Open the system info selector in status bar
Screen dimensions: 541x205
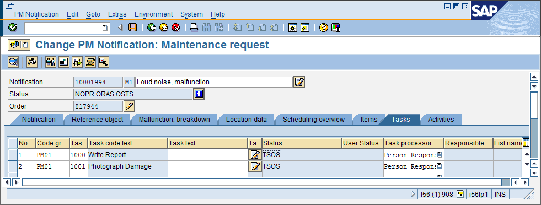pos(459,195)
